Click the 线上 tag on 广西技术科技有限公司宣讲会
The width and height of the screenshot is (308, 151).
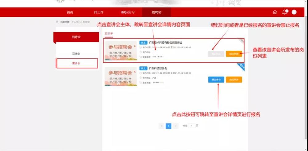pos(143,43)
